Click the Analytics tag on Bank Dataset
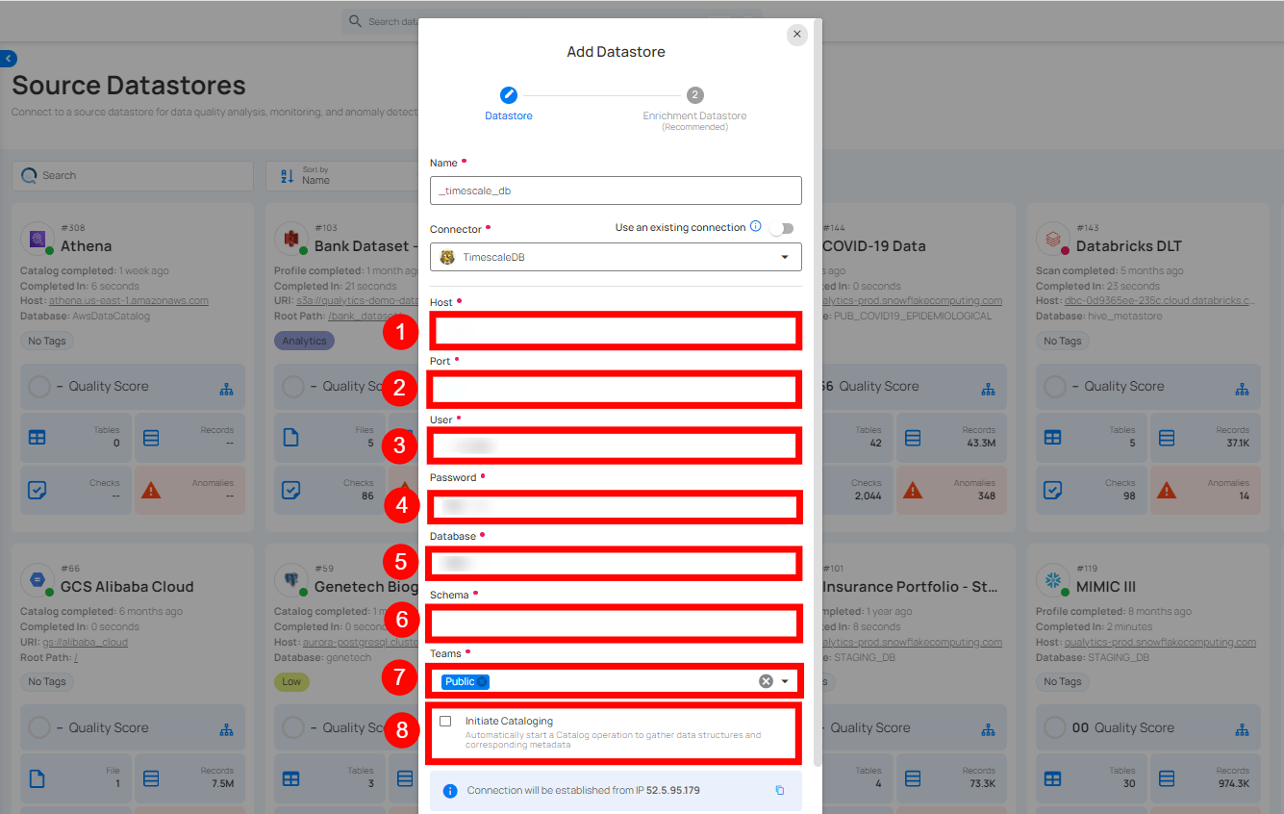The width and height of the screenshot is (1284, 814). (305, 341)
